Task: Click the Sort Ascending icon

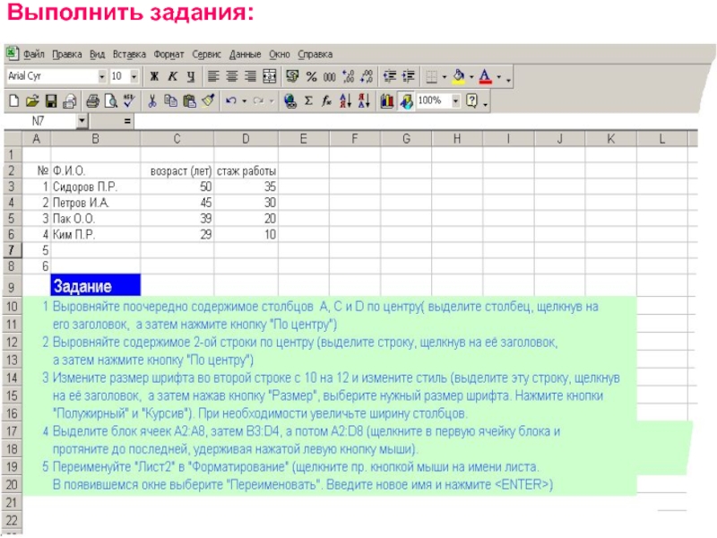Action: [344, 101]
